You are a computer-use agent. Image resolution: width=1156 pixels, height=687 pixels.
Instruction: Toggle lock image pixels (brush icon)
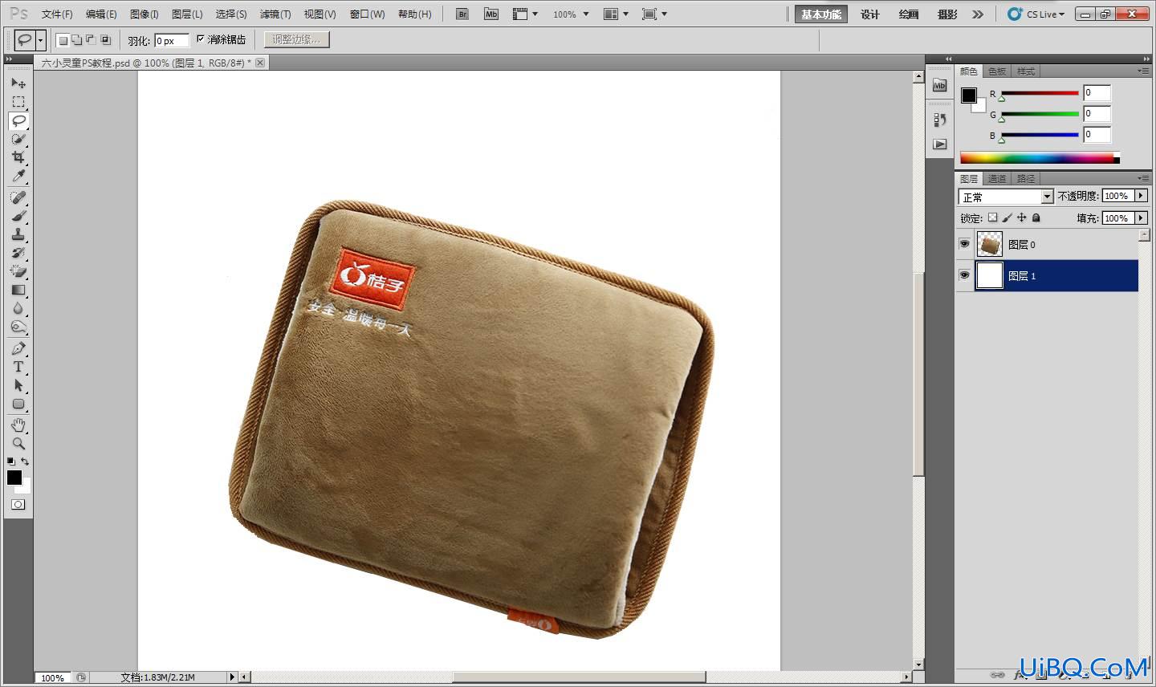[1007, 217]
